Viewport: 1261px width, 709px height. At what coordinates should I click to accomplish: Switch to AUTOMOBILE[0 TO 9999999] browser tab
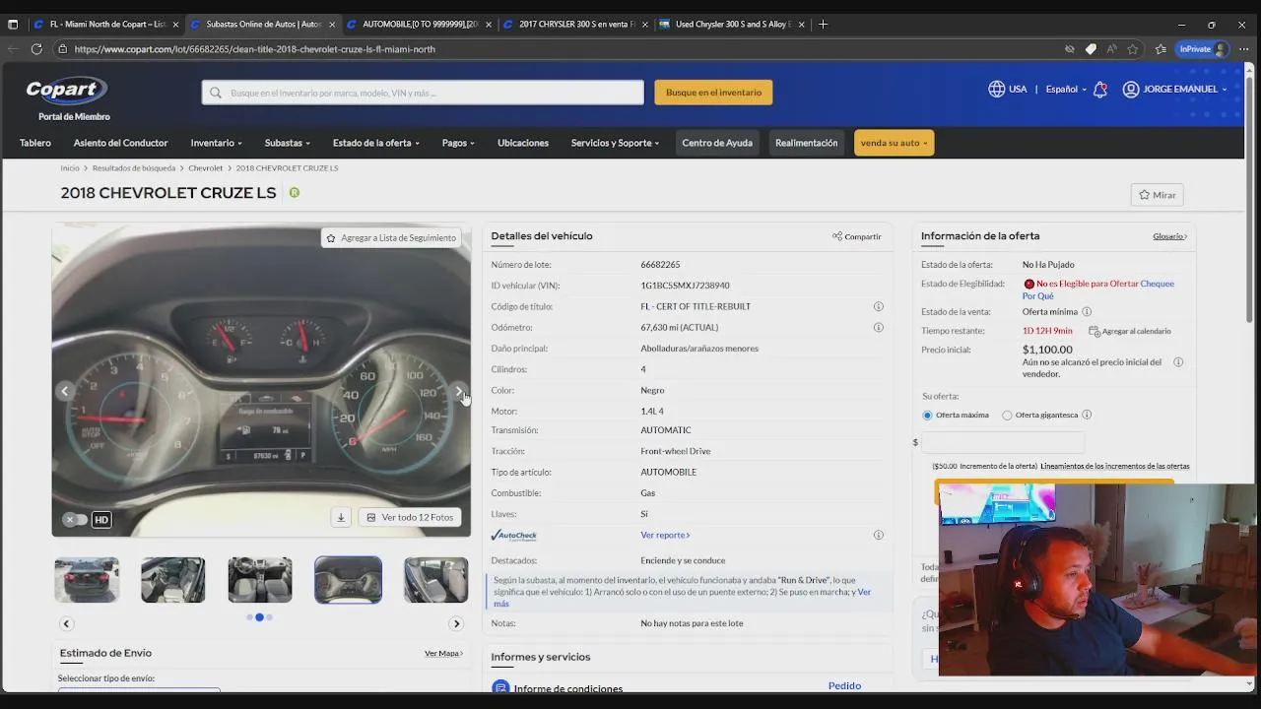(419, 24)
